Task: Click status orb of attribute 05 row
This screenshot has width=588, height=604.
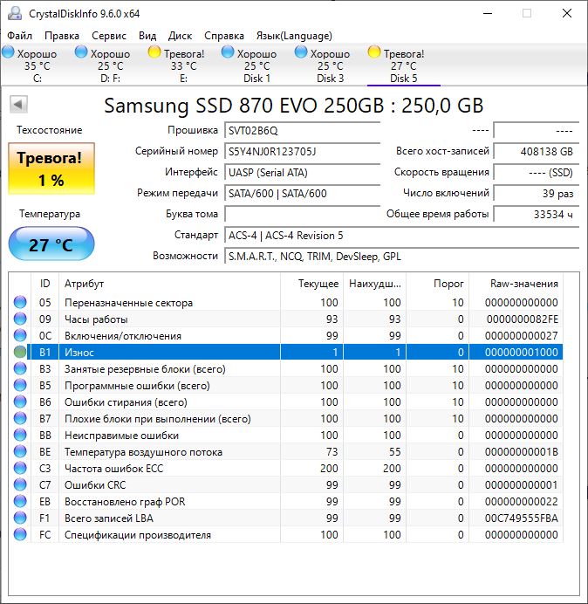Action: (x=20, y=302)
